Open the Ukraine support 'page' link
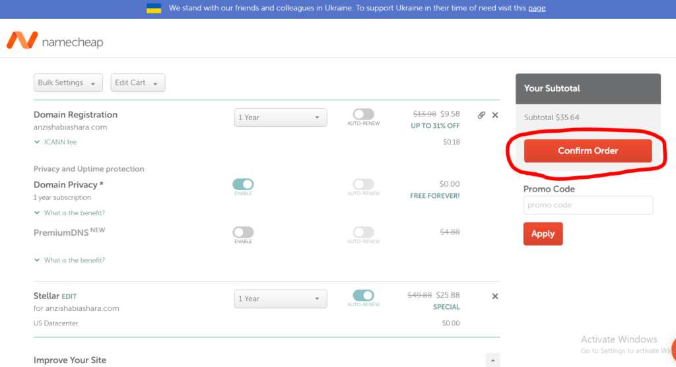The image size is (676, 367). pos(537,8)
